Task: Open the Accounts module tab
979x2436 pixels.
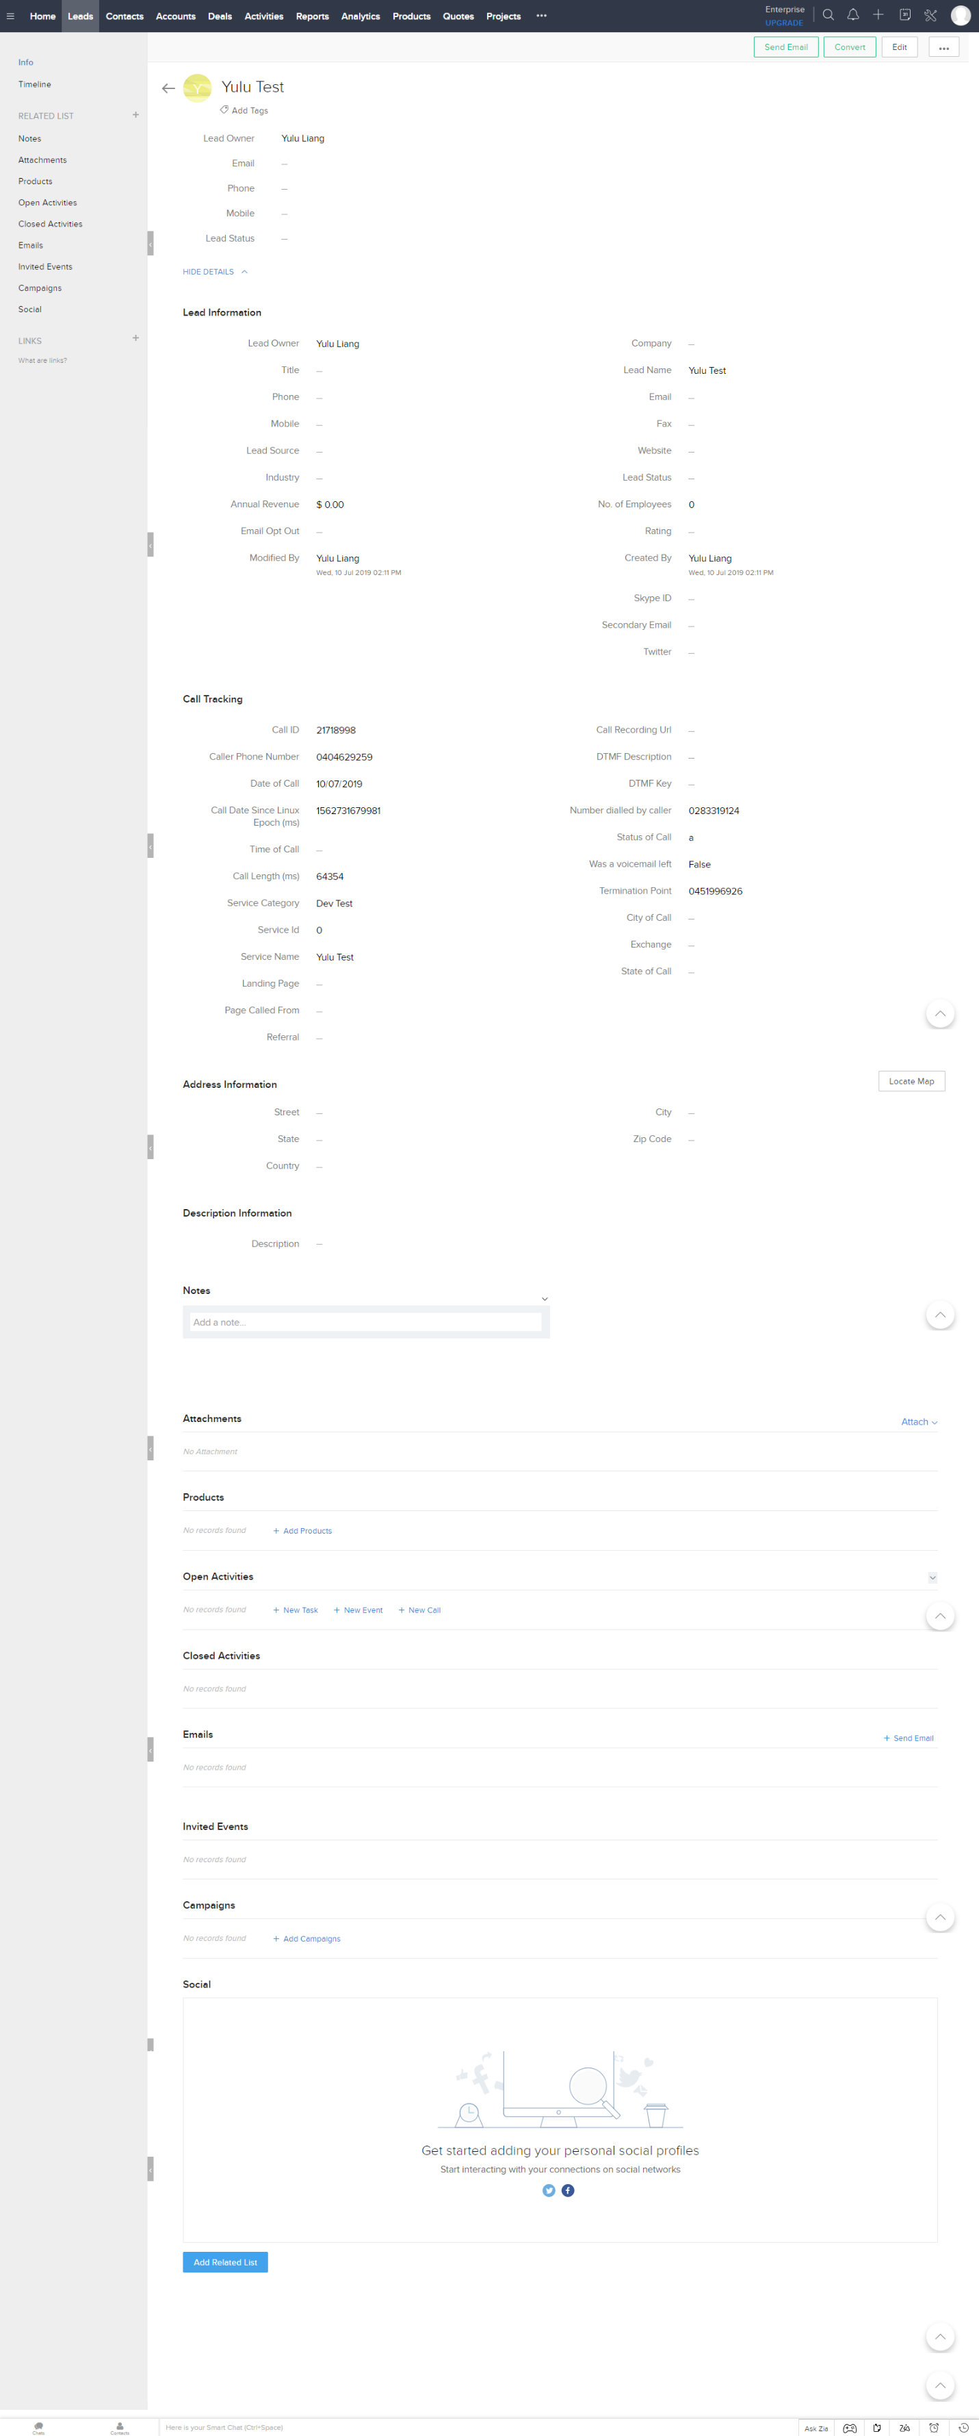Action: point(176,16)
